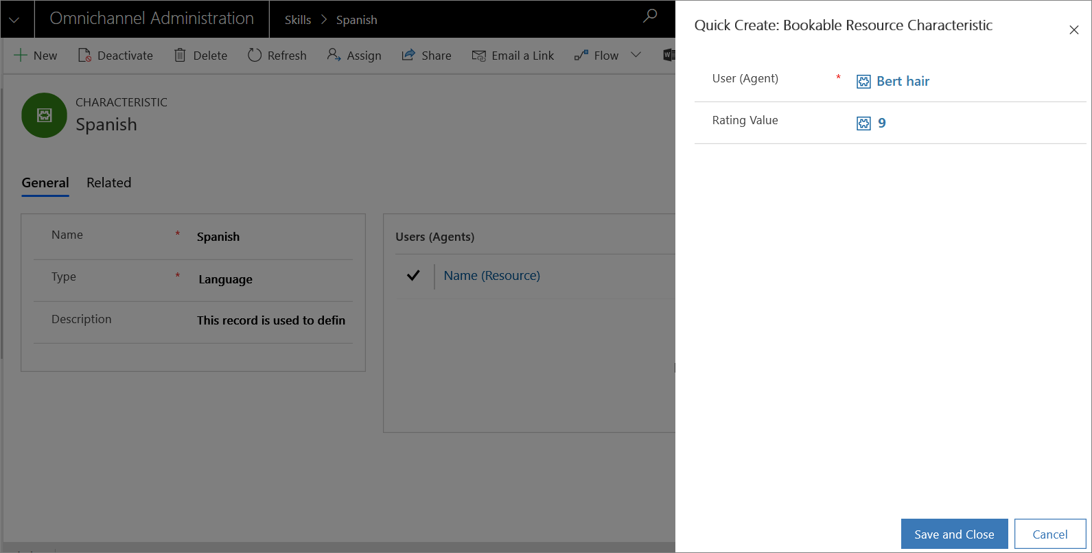1092x553 pixels.
Task: Click the Spanish breadcrumb item
Action: 356,20
